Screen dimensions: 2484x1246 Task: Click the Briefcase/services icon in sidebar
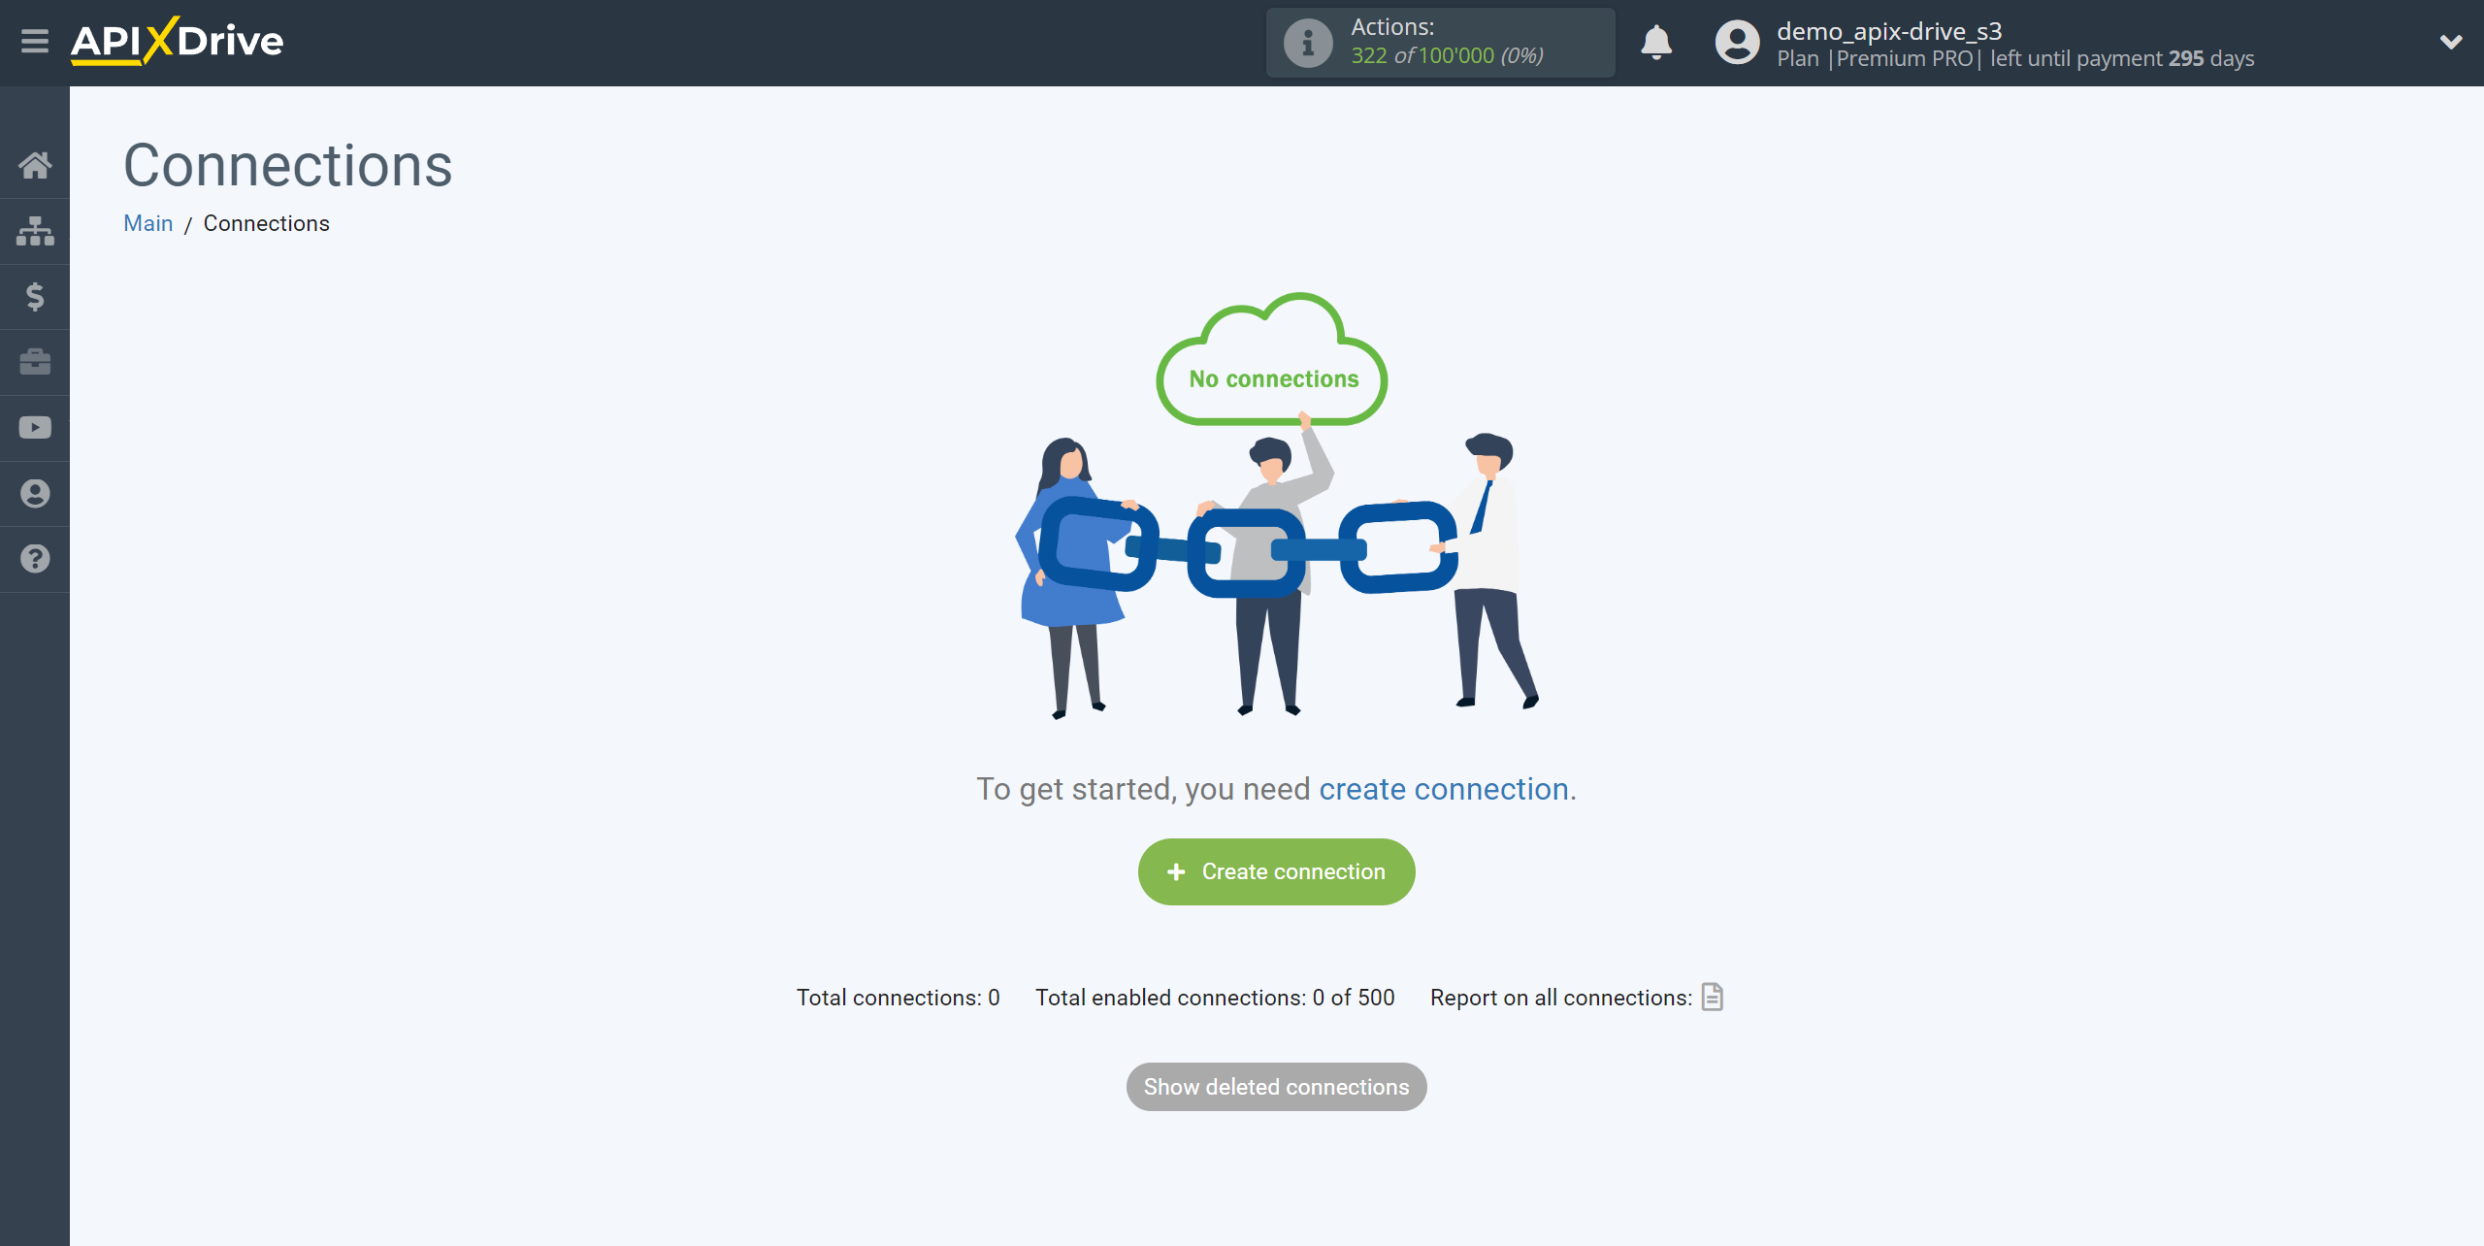pos(35,361)
